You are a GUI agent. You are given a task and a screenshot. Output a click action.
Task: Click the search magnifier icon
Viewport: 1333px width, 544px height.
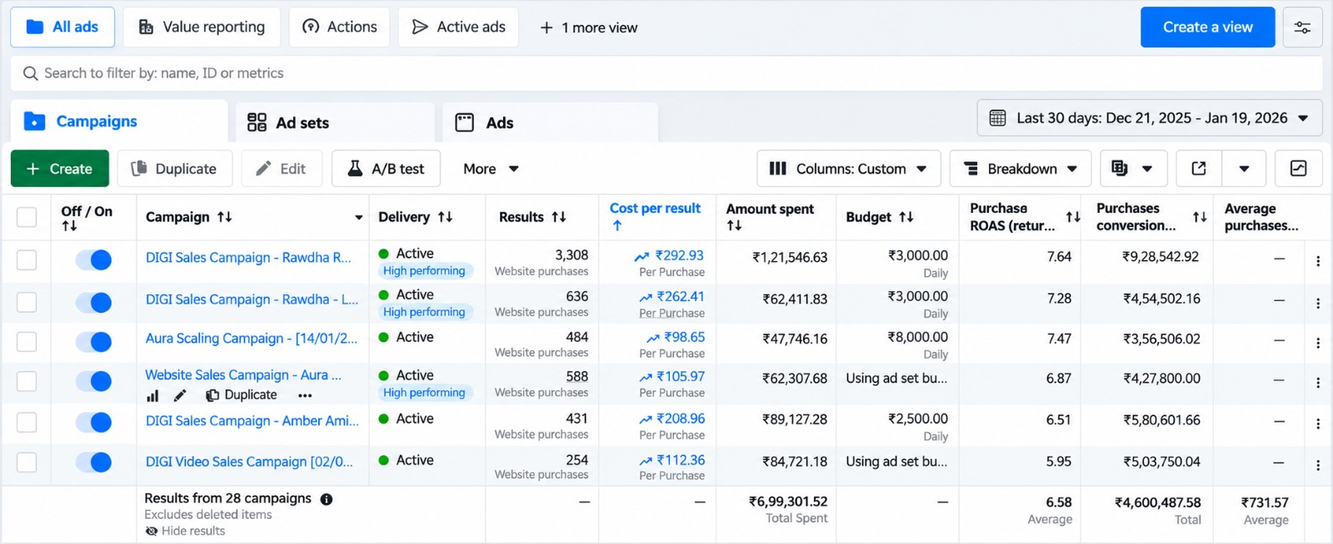31,73
